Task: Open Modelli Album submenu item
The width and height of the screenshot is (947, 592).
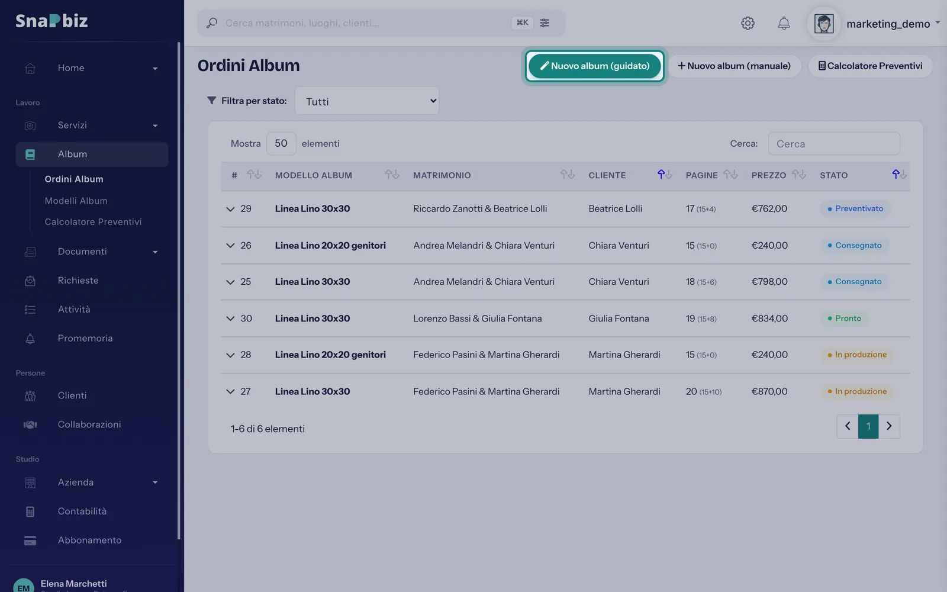Action: (x=76, y=201)
